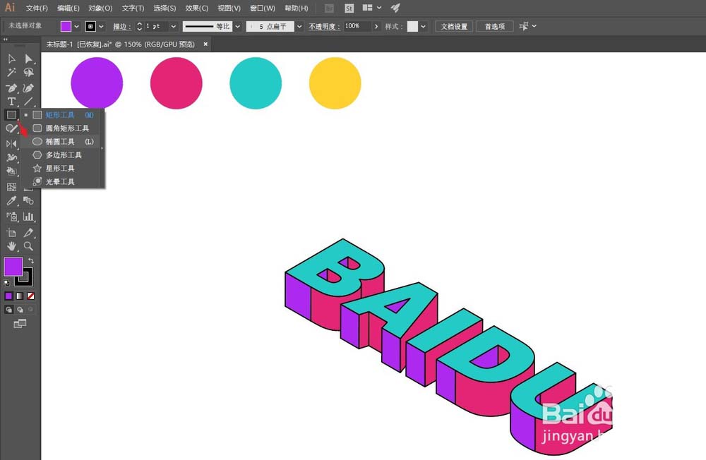Select the Lasso tool
The height and width of the screenshot is (460, 706).
tap(28, 73)
